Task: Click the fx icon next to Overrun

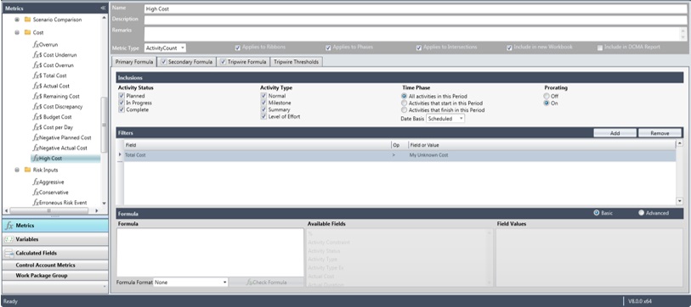Action: pos(36,44)
